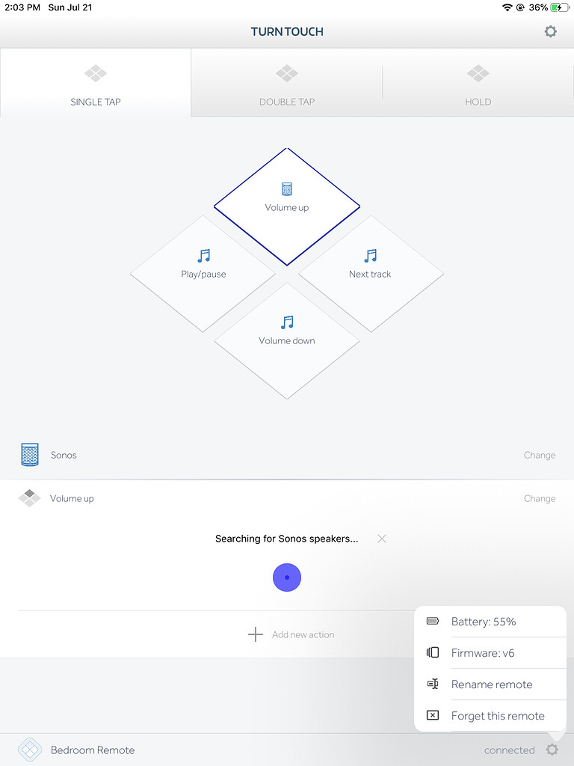This screenshot has height=766, width=574.
Task: Click the connected status text
Action: point(509,750)
